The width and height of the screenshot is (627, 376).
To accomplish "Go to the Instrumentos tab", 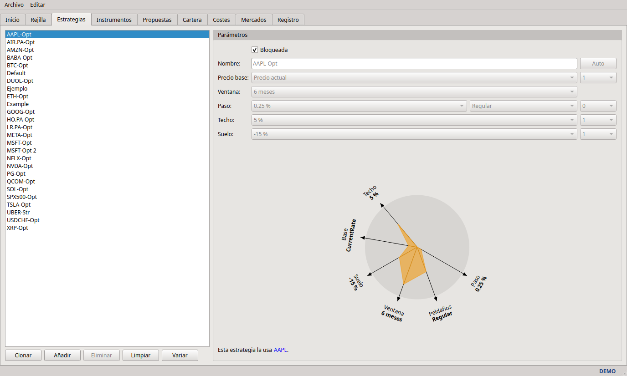I will [x=114, y=20].
